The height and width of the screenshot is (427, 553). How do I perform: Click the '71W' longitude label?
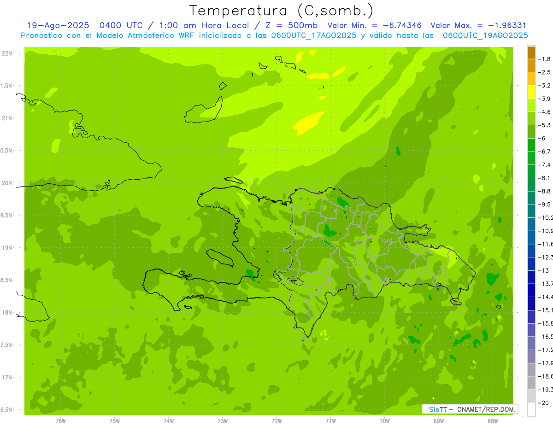pyautogui.click(x=330, y=421)
